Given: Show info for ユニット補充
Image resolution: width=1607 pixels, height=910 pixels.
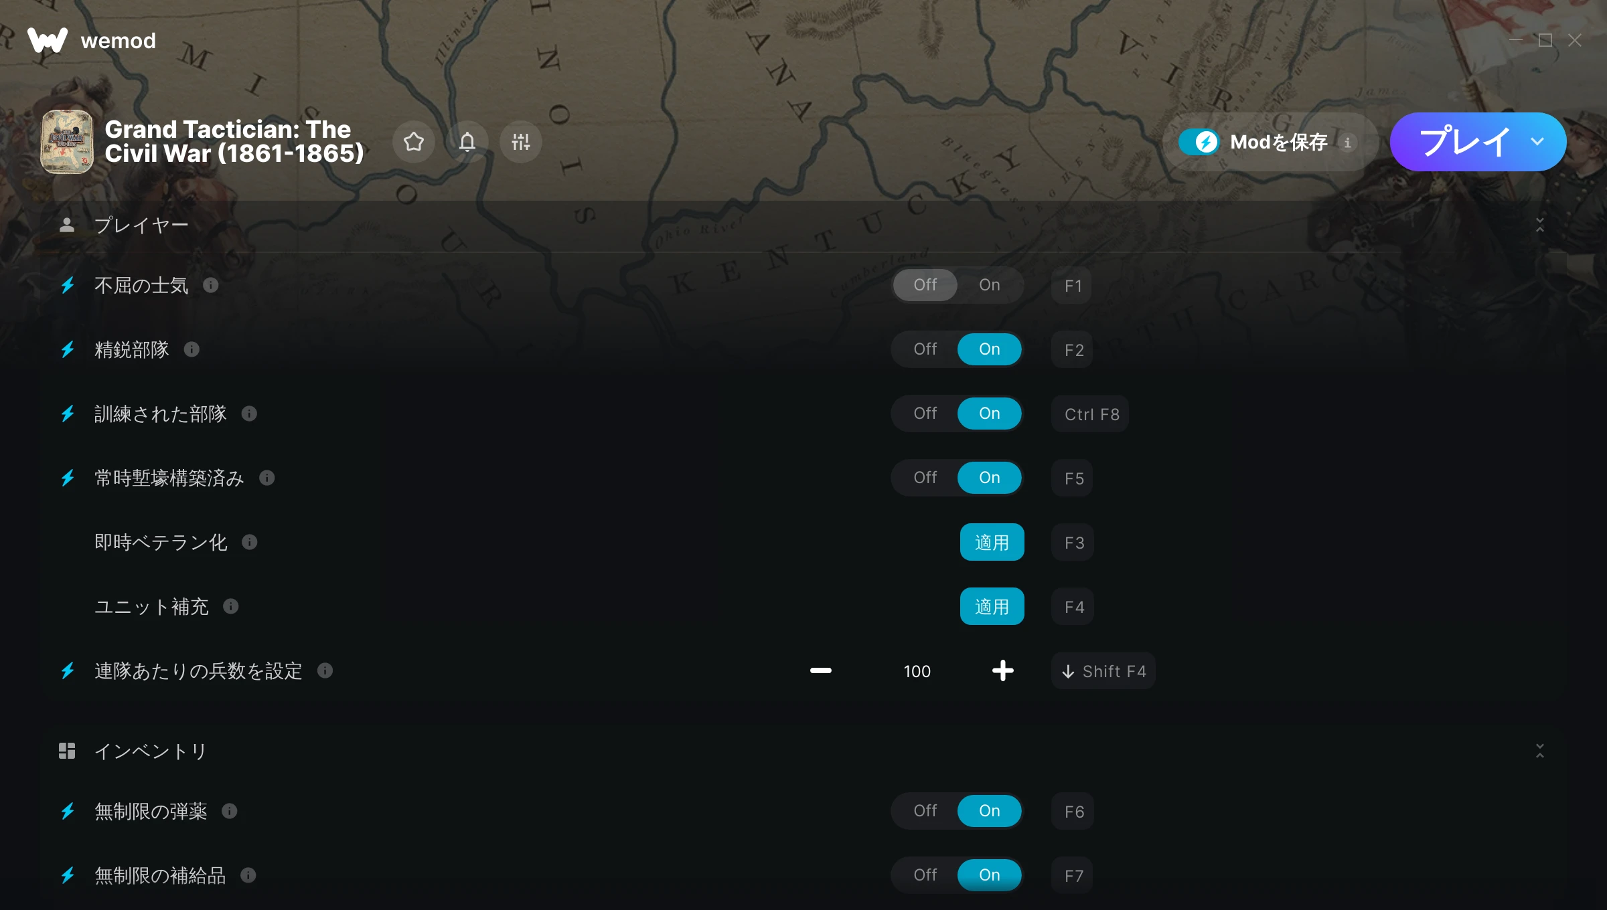Looking at the screenshot, I should tap(231, 606).
